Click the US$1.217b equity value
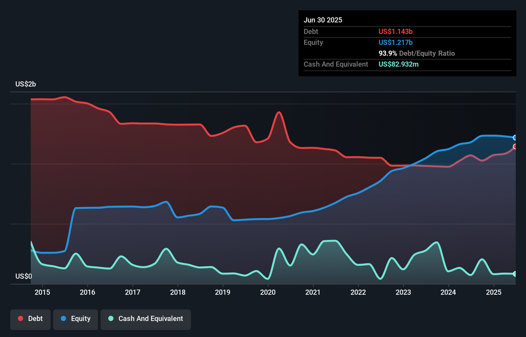Viewport: 526px width, 337px height. tap(396, 42)
